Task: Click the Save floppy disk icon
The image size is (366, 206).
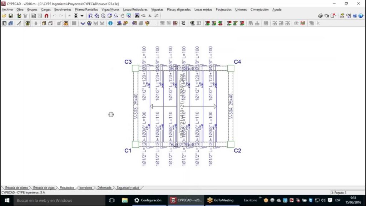Action: [x=10, y=16]
